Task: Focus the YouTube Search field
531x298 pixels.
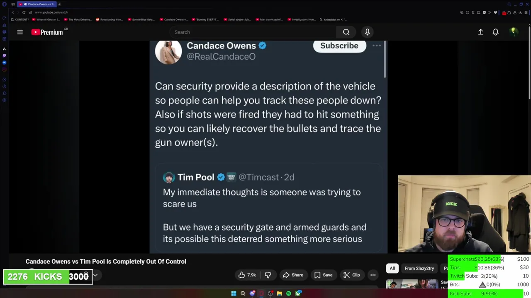Action: tap(253, 32)
